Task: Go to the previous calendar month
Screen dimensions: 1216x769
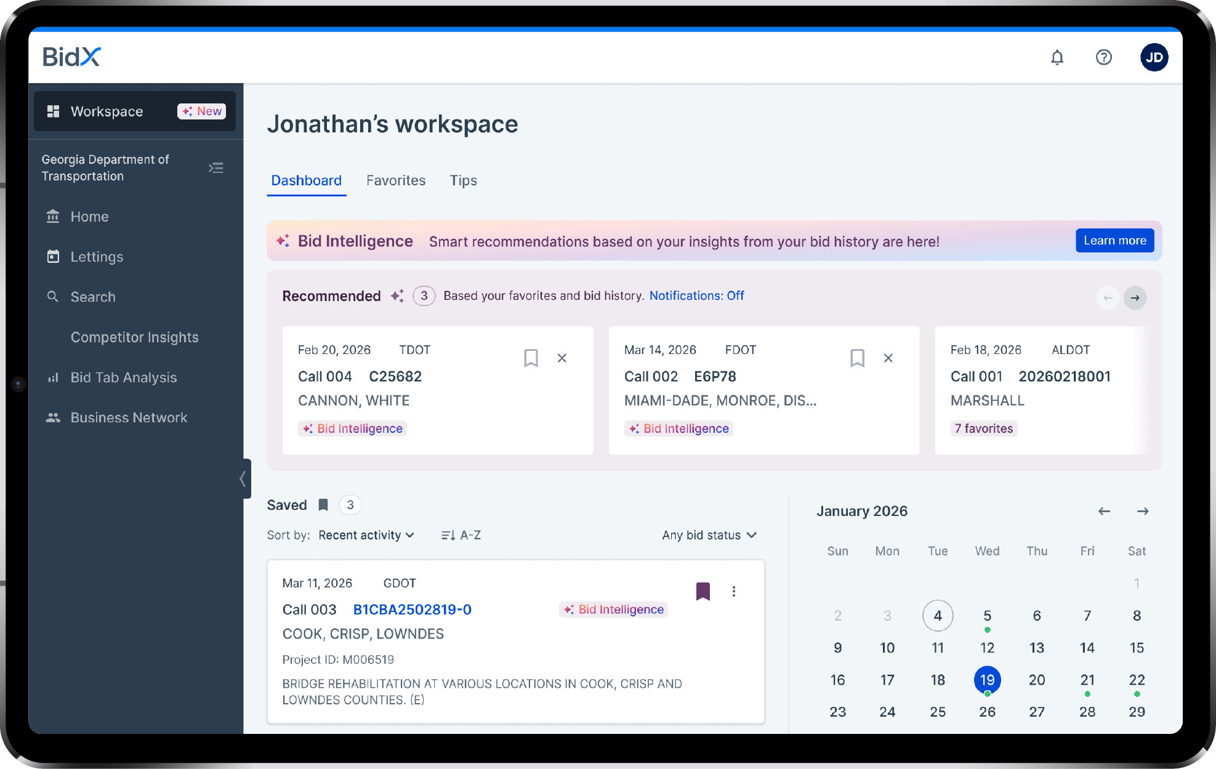Action: tap(1104, 511)
